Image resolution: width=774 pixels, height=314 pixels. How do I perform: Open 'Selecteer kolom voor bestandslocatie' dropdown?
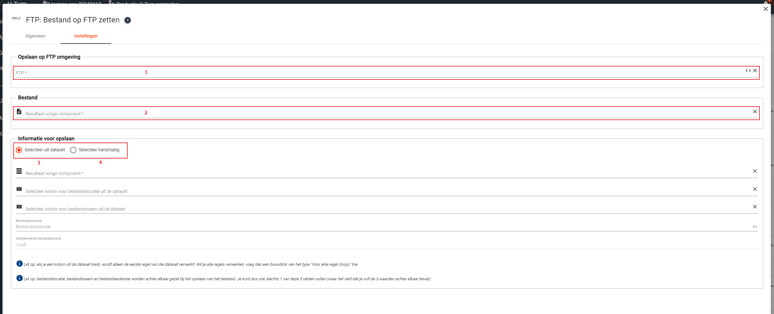click(379, 191)
